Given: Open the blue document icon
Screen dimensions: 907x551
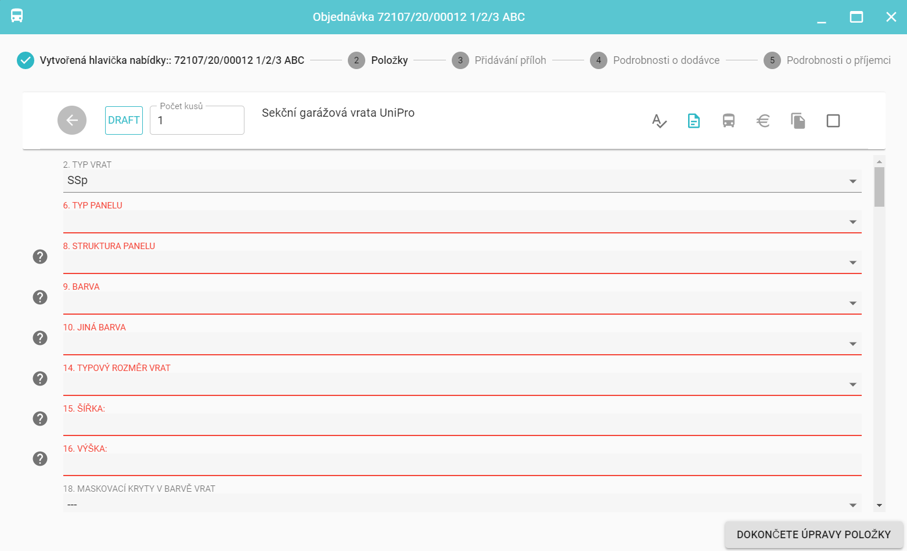Looking at the screenshot, I should point(694,121).
